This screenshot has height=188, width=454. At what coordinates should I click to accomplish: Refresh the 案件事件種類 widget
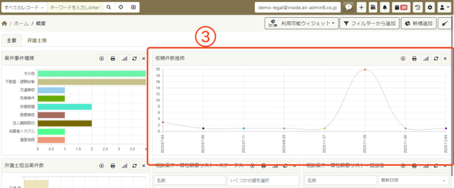(x=134, y=58)
